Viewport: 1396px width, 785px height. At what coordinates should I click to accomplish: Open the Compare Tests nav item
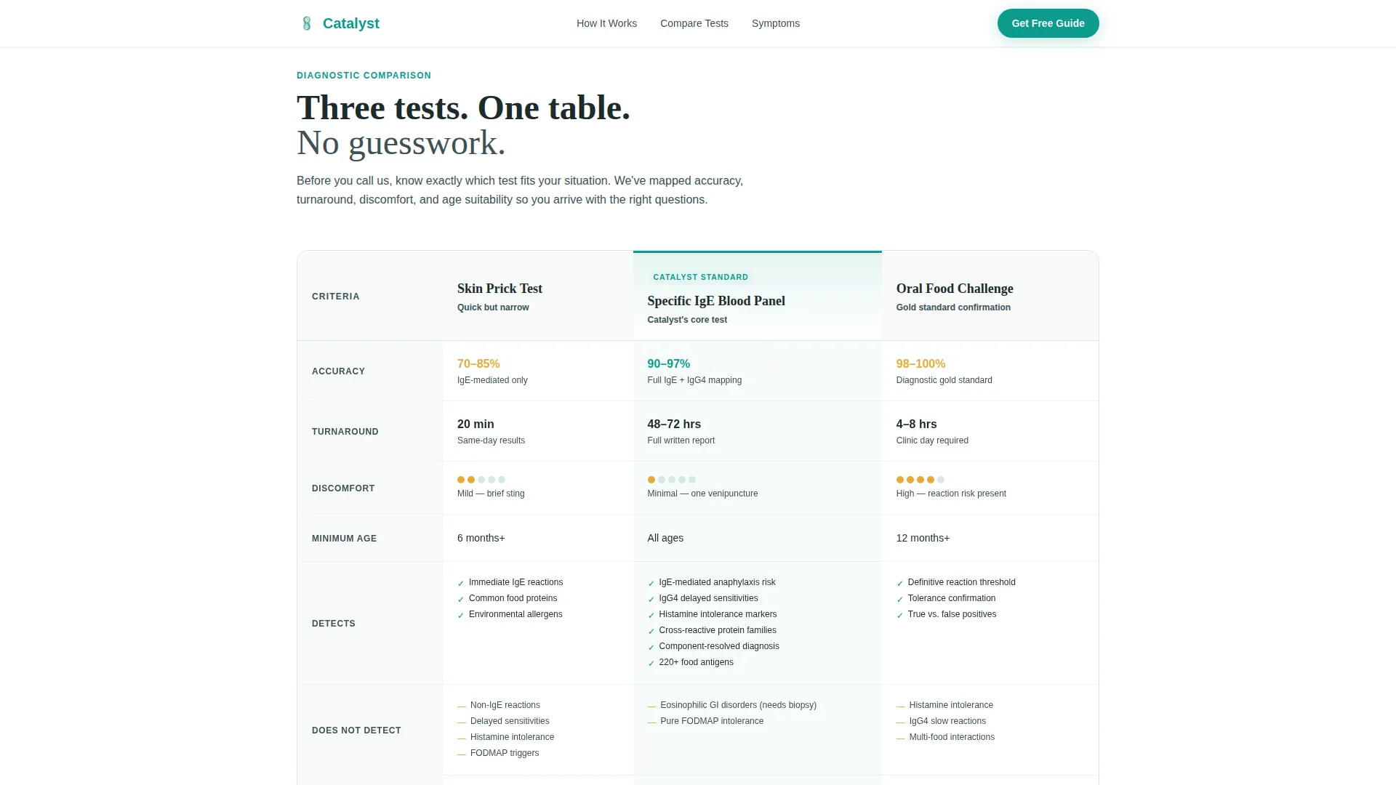click(x=694, y=23)
